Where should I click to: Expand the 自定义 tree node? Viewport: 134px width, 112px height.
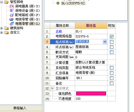tap(2, 32)
